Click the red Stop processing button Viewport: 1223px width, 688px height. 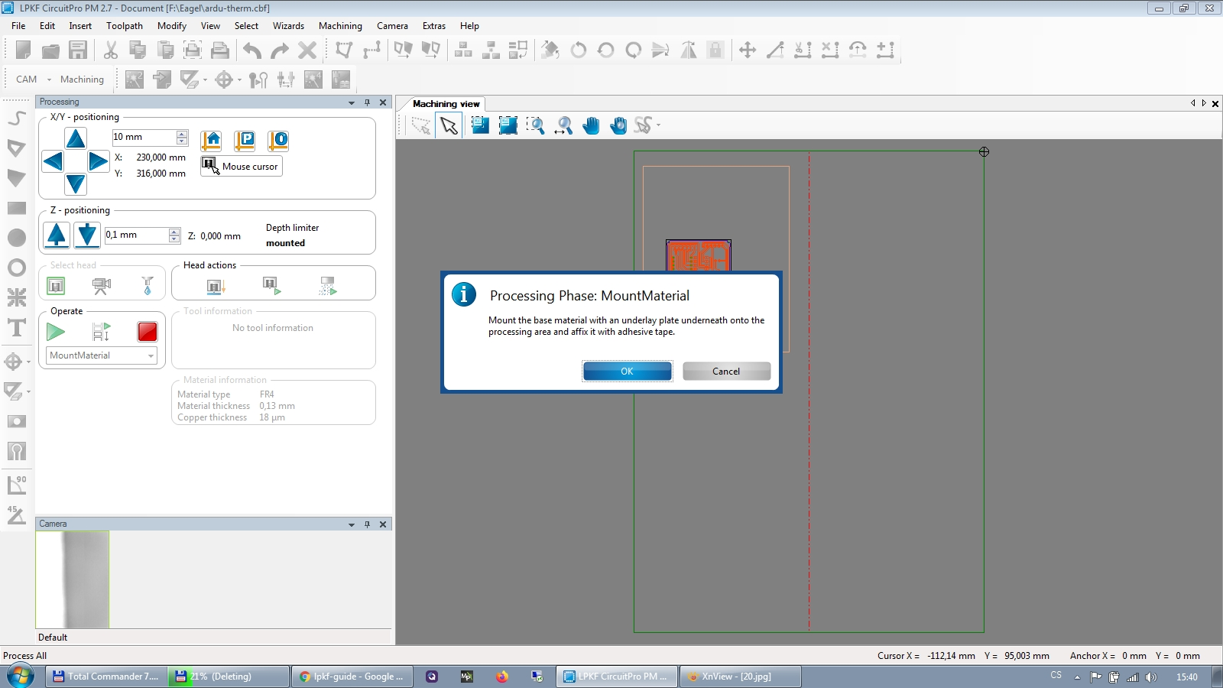click(x=148, y=332)
